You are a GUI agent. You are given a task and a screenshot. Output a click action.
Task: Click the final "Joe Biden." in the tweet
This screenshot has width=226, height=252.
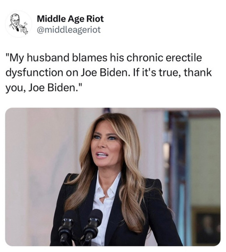click(54, 88)
